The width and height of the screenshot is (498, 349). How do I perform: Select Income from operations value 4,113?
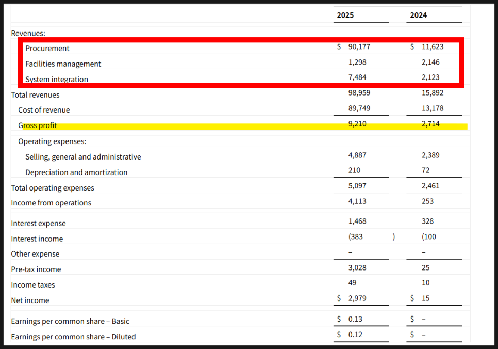click(357, 201)
